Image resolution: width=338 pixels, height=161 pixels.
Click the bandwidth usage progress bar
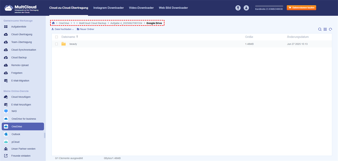269,6
